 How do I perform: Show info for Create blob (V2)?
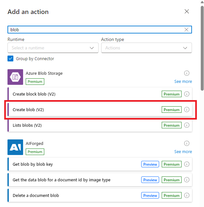[x=187, y=110]
